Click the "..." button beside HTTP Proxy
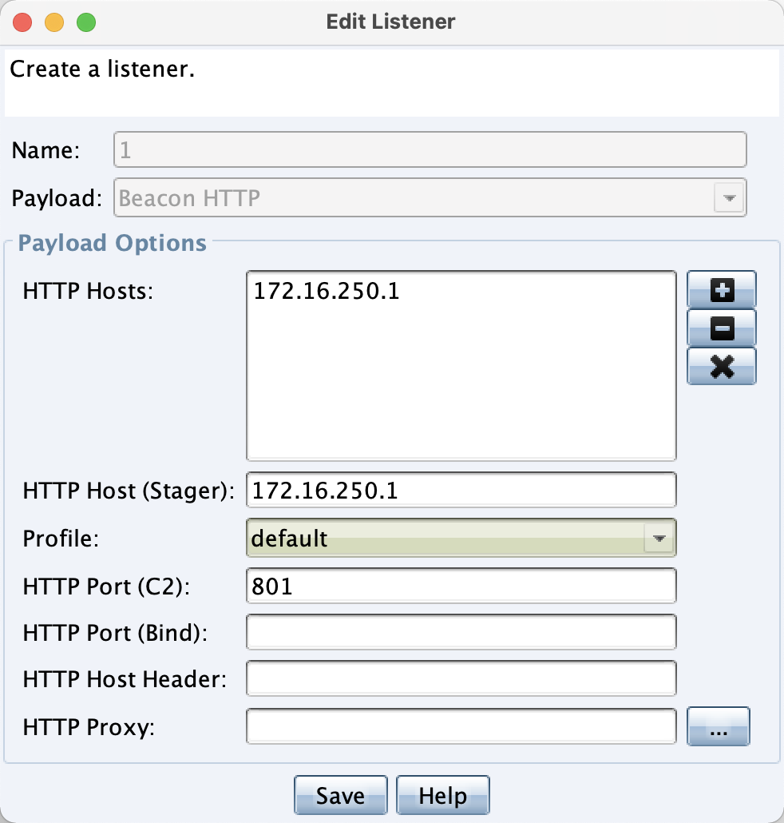 718,726
